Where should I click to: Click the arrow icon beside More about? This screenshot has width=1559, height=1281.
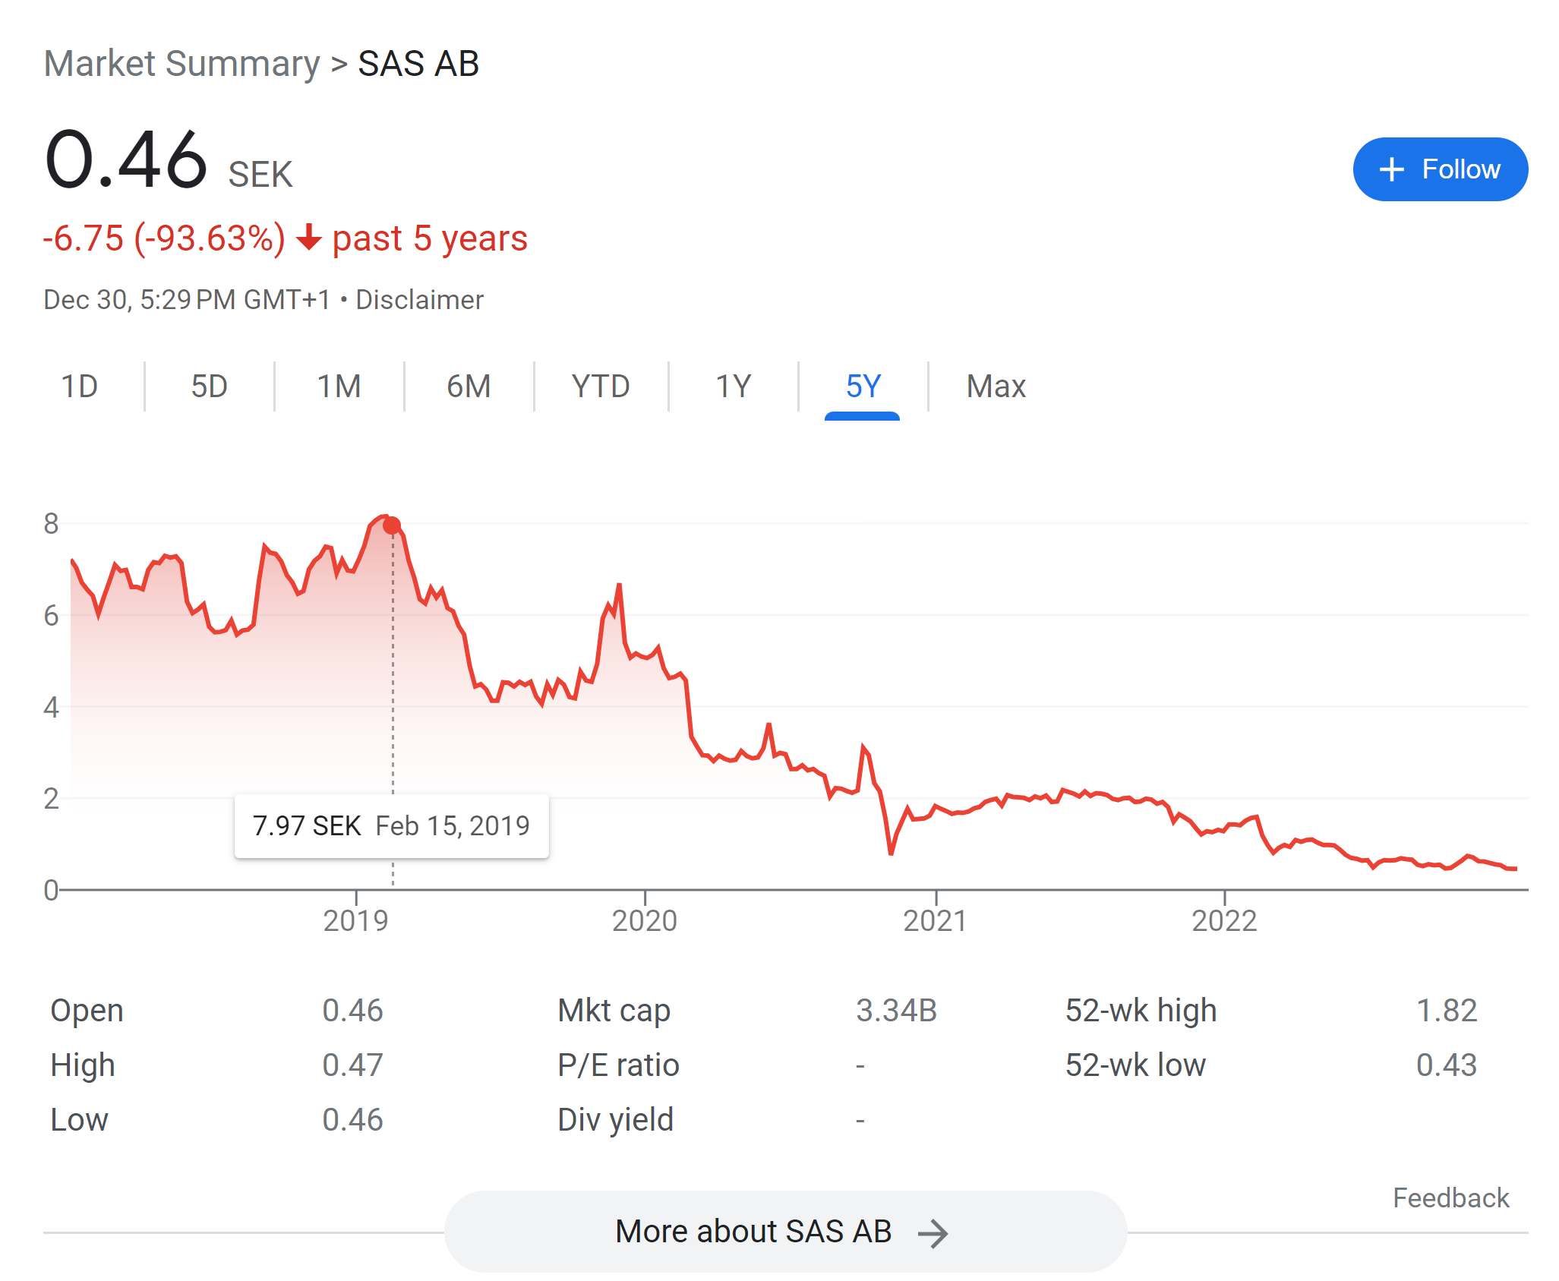pyautogui.click(x=933, y=1233)
